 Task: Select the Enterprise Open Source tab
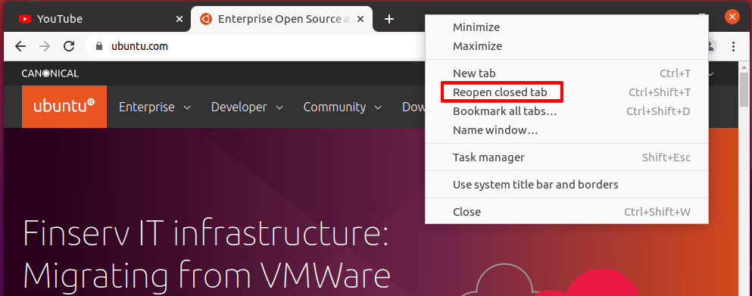282,19
